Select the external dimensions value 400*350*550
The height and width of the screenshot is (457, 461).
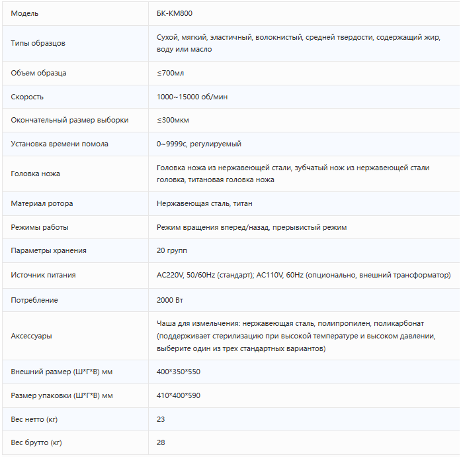pos(179,372)
